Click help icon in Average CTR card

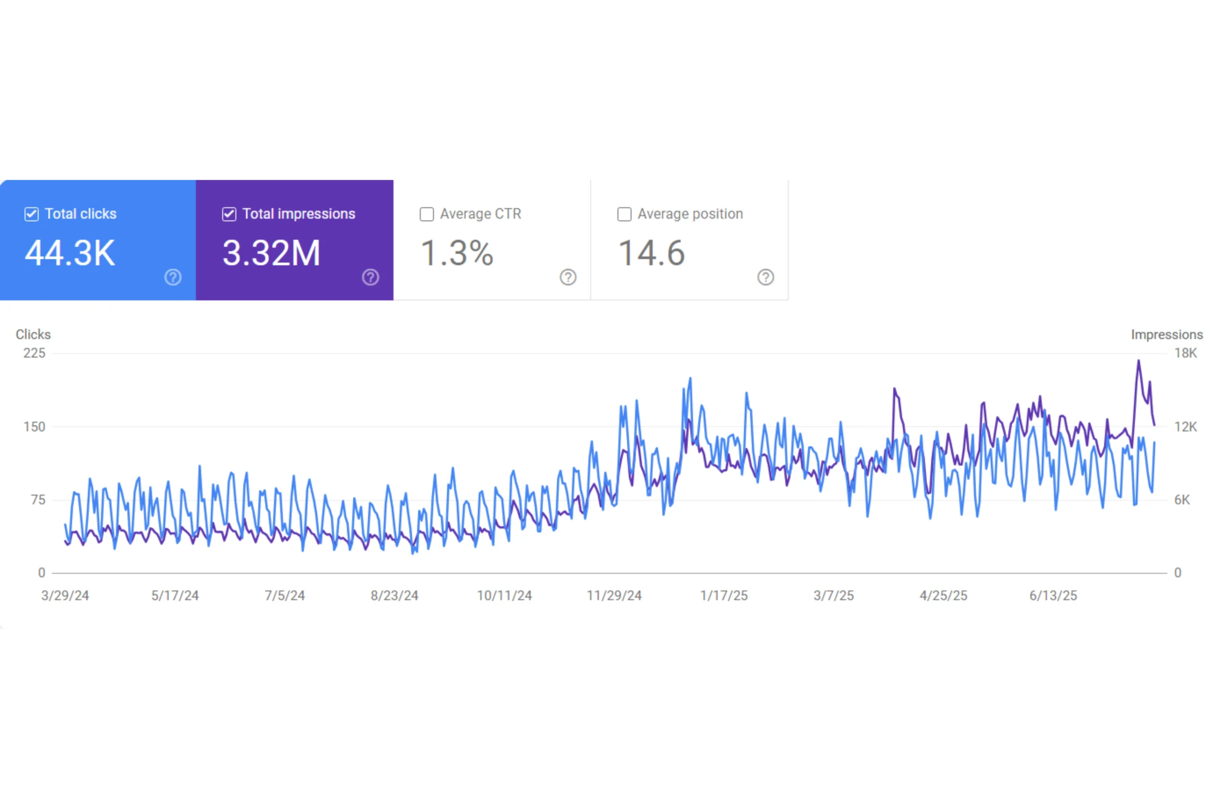568,277
